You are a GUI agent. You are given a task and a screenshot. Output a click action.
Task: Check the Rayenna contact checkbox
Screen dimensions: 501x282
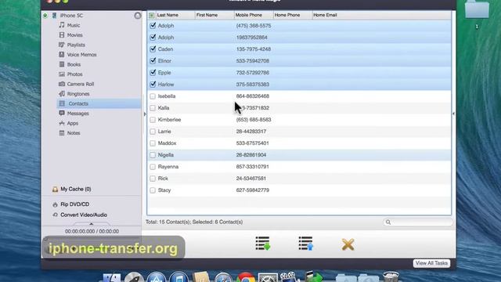coord(153,167)
